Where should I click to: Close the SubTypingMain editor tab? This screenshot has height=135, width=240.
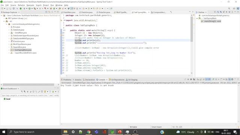[x=148, y=12]
